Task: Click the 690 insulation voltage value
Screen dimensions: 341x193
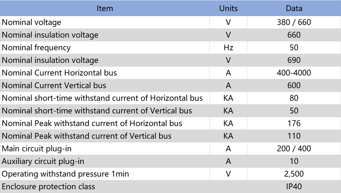Action: click(294, 60)
